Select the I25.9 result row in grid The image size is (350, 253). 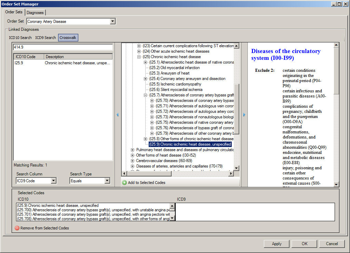coord(63,63)
